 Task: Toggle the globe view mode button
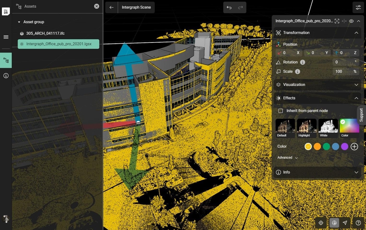click(334, 223)
